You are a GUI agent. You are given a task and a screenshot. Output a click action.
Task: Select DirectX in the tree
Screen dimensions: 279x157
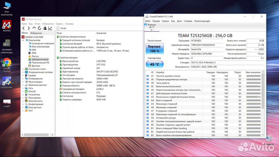point(30,91)
